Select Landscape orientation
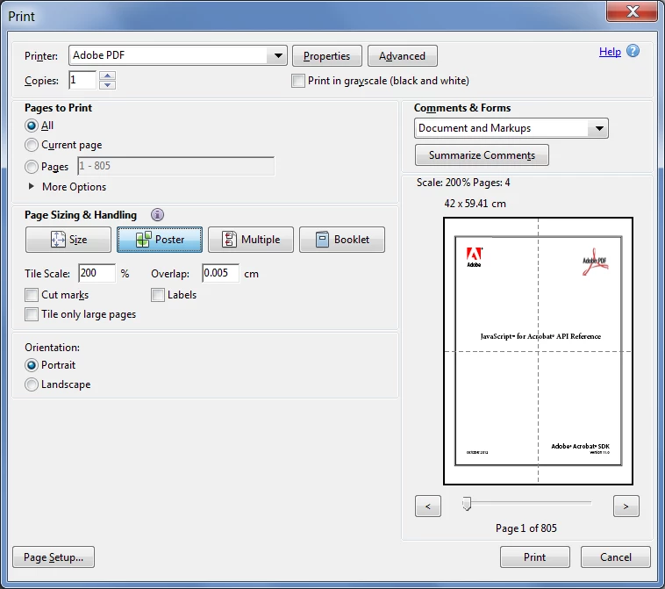Image resolution: width=665 pixels, height=589 pixels. tap(32, 384)
